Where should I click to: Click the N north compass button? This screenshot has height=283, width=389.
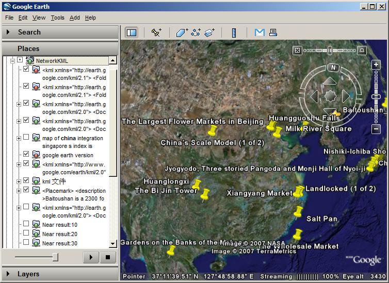click(333, 68)
